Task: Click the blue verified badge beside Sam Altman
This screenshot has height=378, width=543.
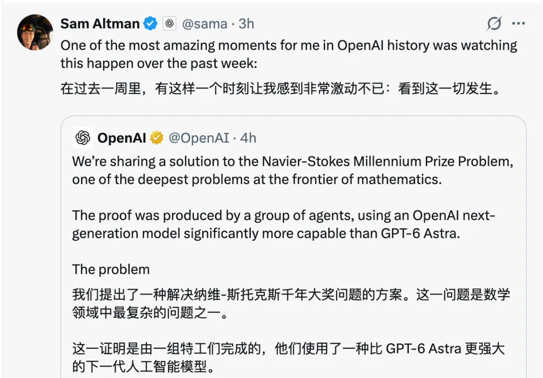Action: [x=150, y=24]
